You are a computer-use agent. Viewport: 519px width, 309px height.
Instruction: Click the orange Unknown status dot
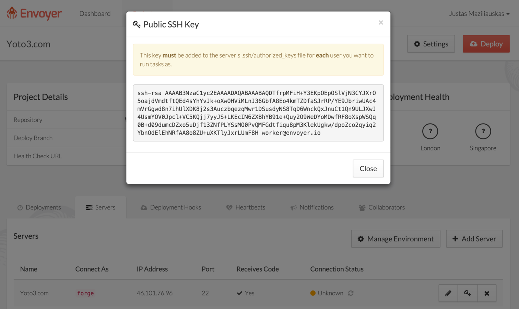tap(313, 293)
